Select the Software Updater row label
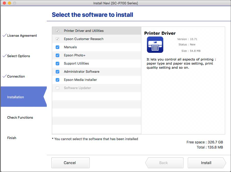The image size is (231, 172). [x=77, y=88]
